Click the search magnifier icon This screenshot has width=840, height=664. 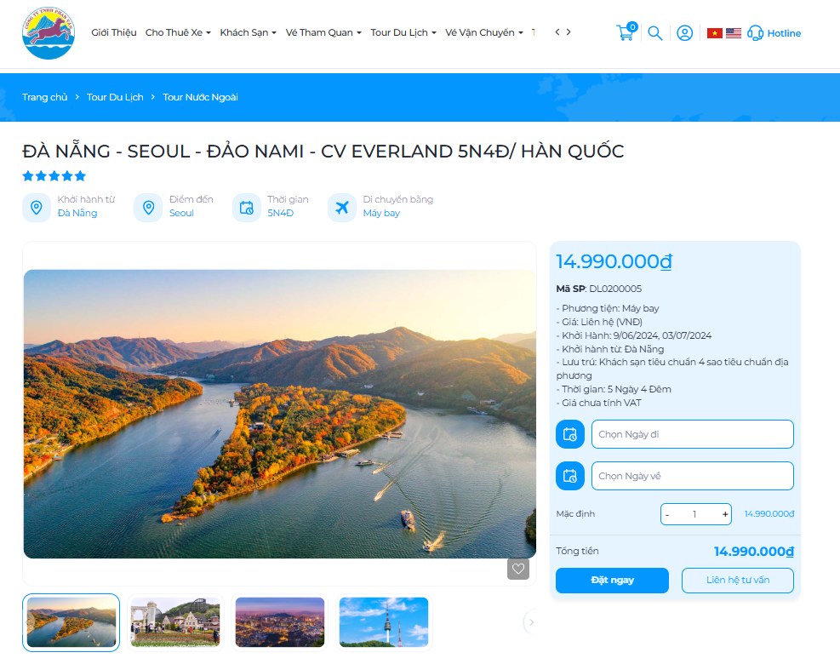point(654,33)
